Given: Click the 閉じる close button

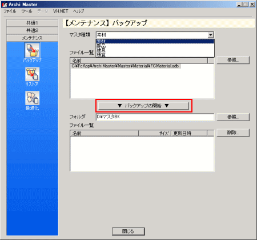Looking at the screenshot, I should coord(128,231).
